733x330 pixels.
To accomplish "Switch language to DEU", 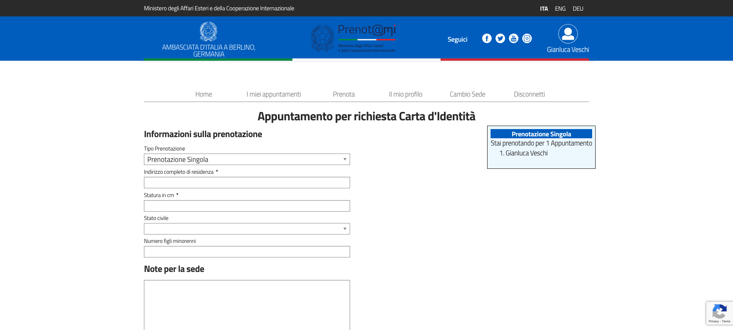I will pyautogui.click(x=578, y=8).
